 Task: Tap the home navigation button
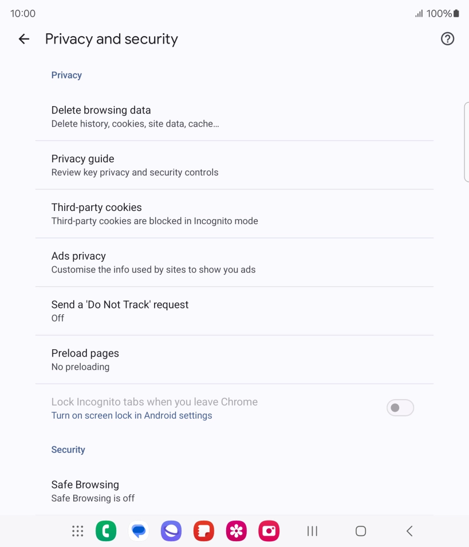(x=361, y=531)
